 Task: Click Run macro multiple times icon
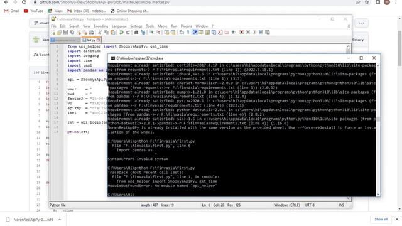pyautogui.click(x=261, y=32)
